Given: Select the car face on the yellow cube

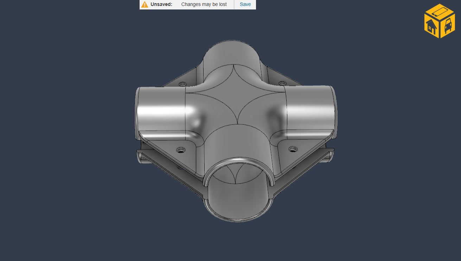Looking at the screenshot, I should pos(448,26).
